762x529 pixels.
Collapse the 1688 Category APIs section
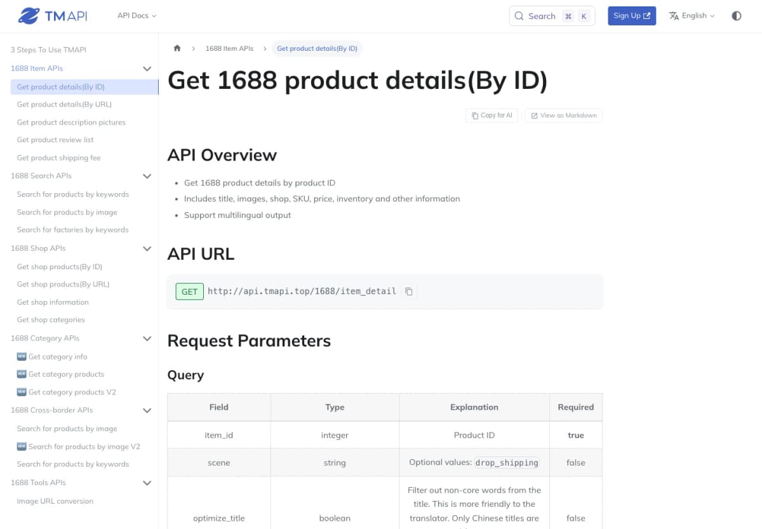coord(147,338)
